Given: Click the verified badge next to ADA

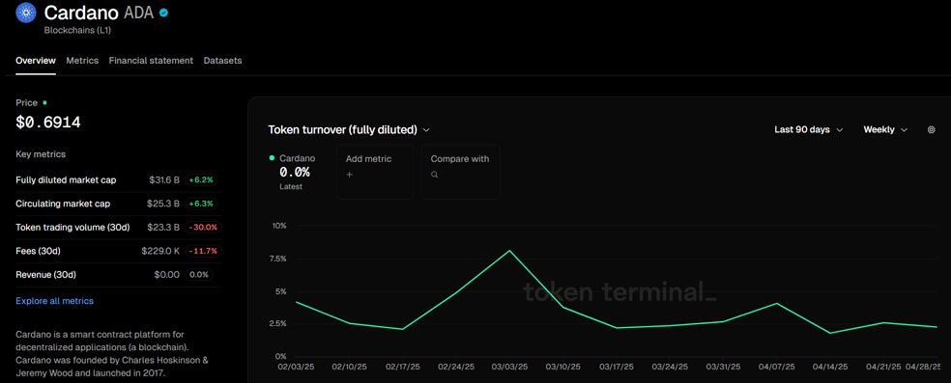Looking at the screenshot, I should pos(163,13).
